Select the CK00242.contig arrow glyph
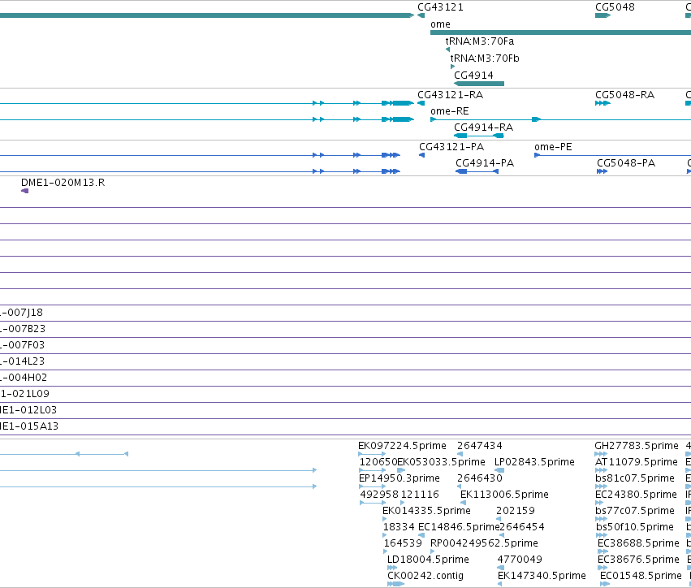691x588 pixels. click(x=395, y=584)
